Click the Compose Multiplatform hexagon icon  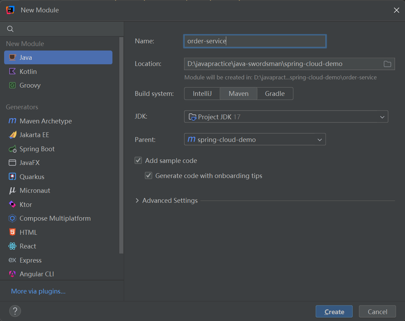pyautogui.click(x=12, y=219)
